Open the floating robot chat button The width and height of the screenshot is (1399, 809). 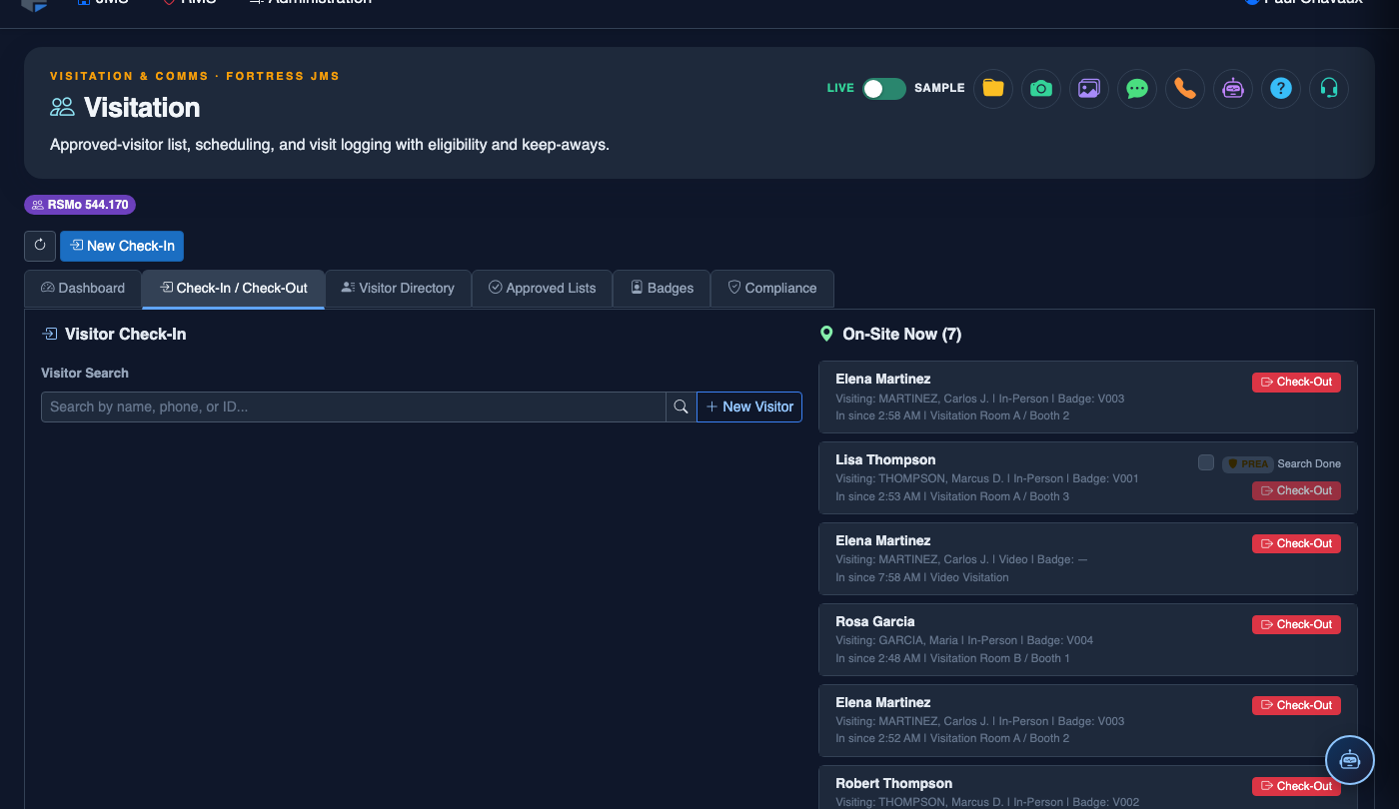pos(1350,760)
